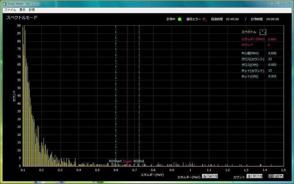The width and height of the screenshot is (294, 184).
Task: Click the energy axis autoscale icon
Action: tap(210, 176)
